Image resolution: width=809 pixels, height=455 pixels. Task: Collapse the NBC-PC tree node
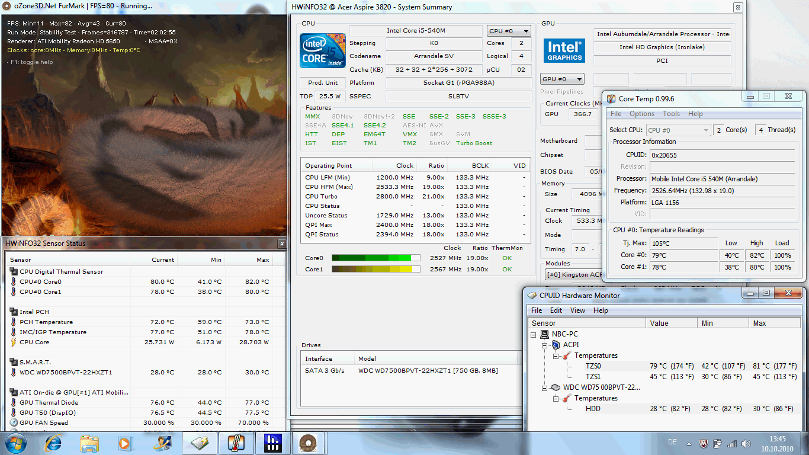(x=535, y=334)
